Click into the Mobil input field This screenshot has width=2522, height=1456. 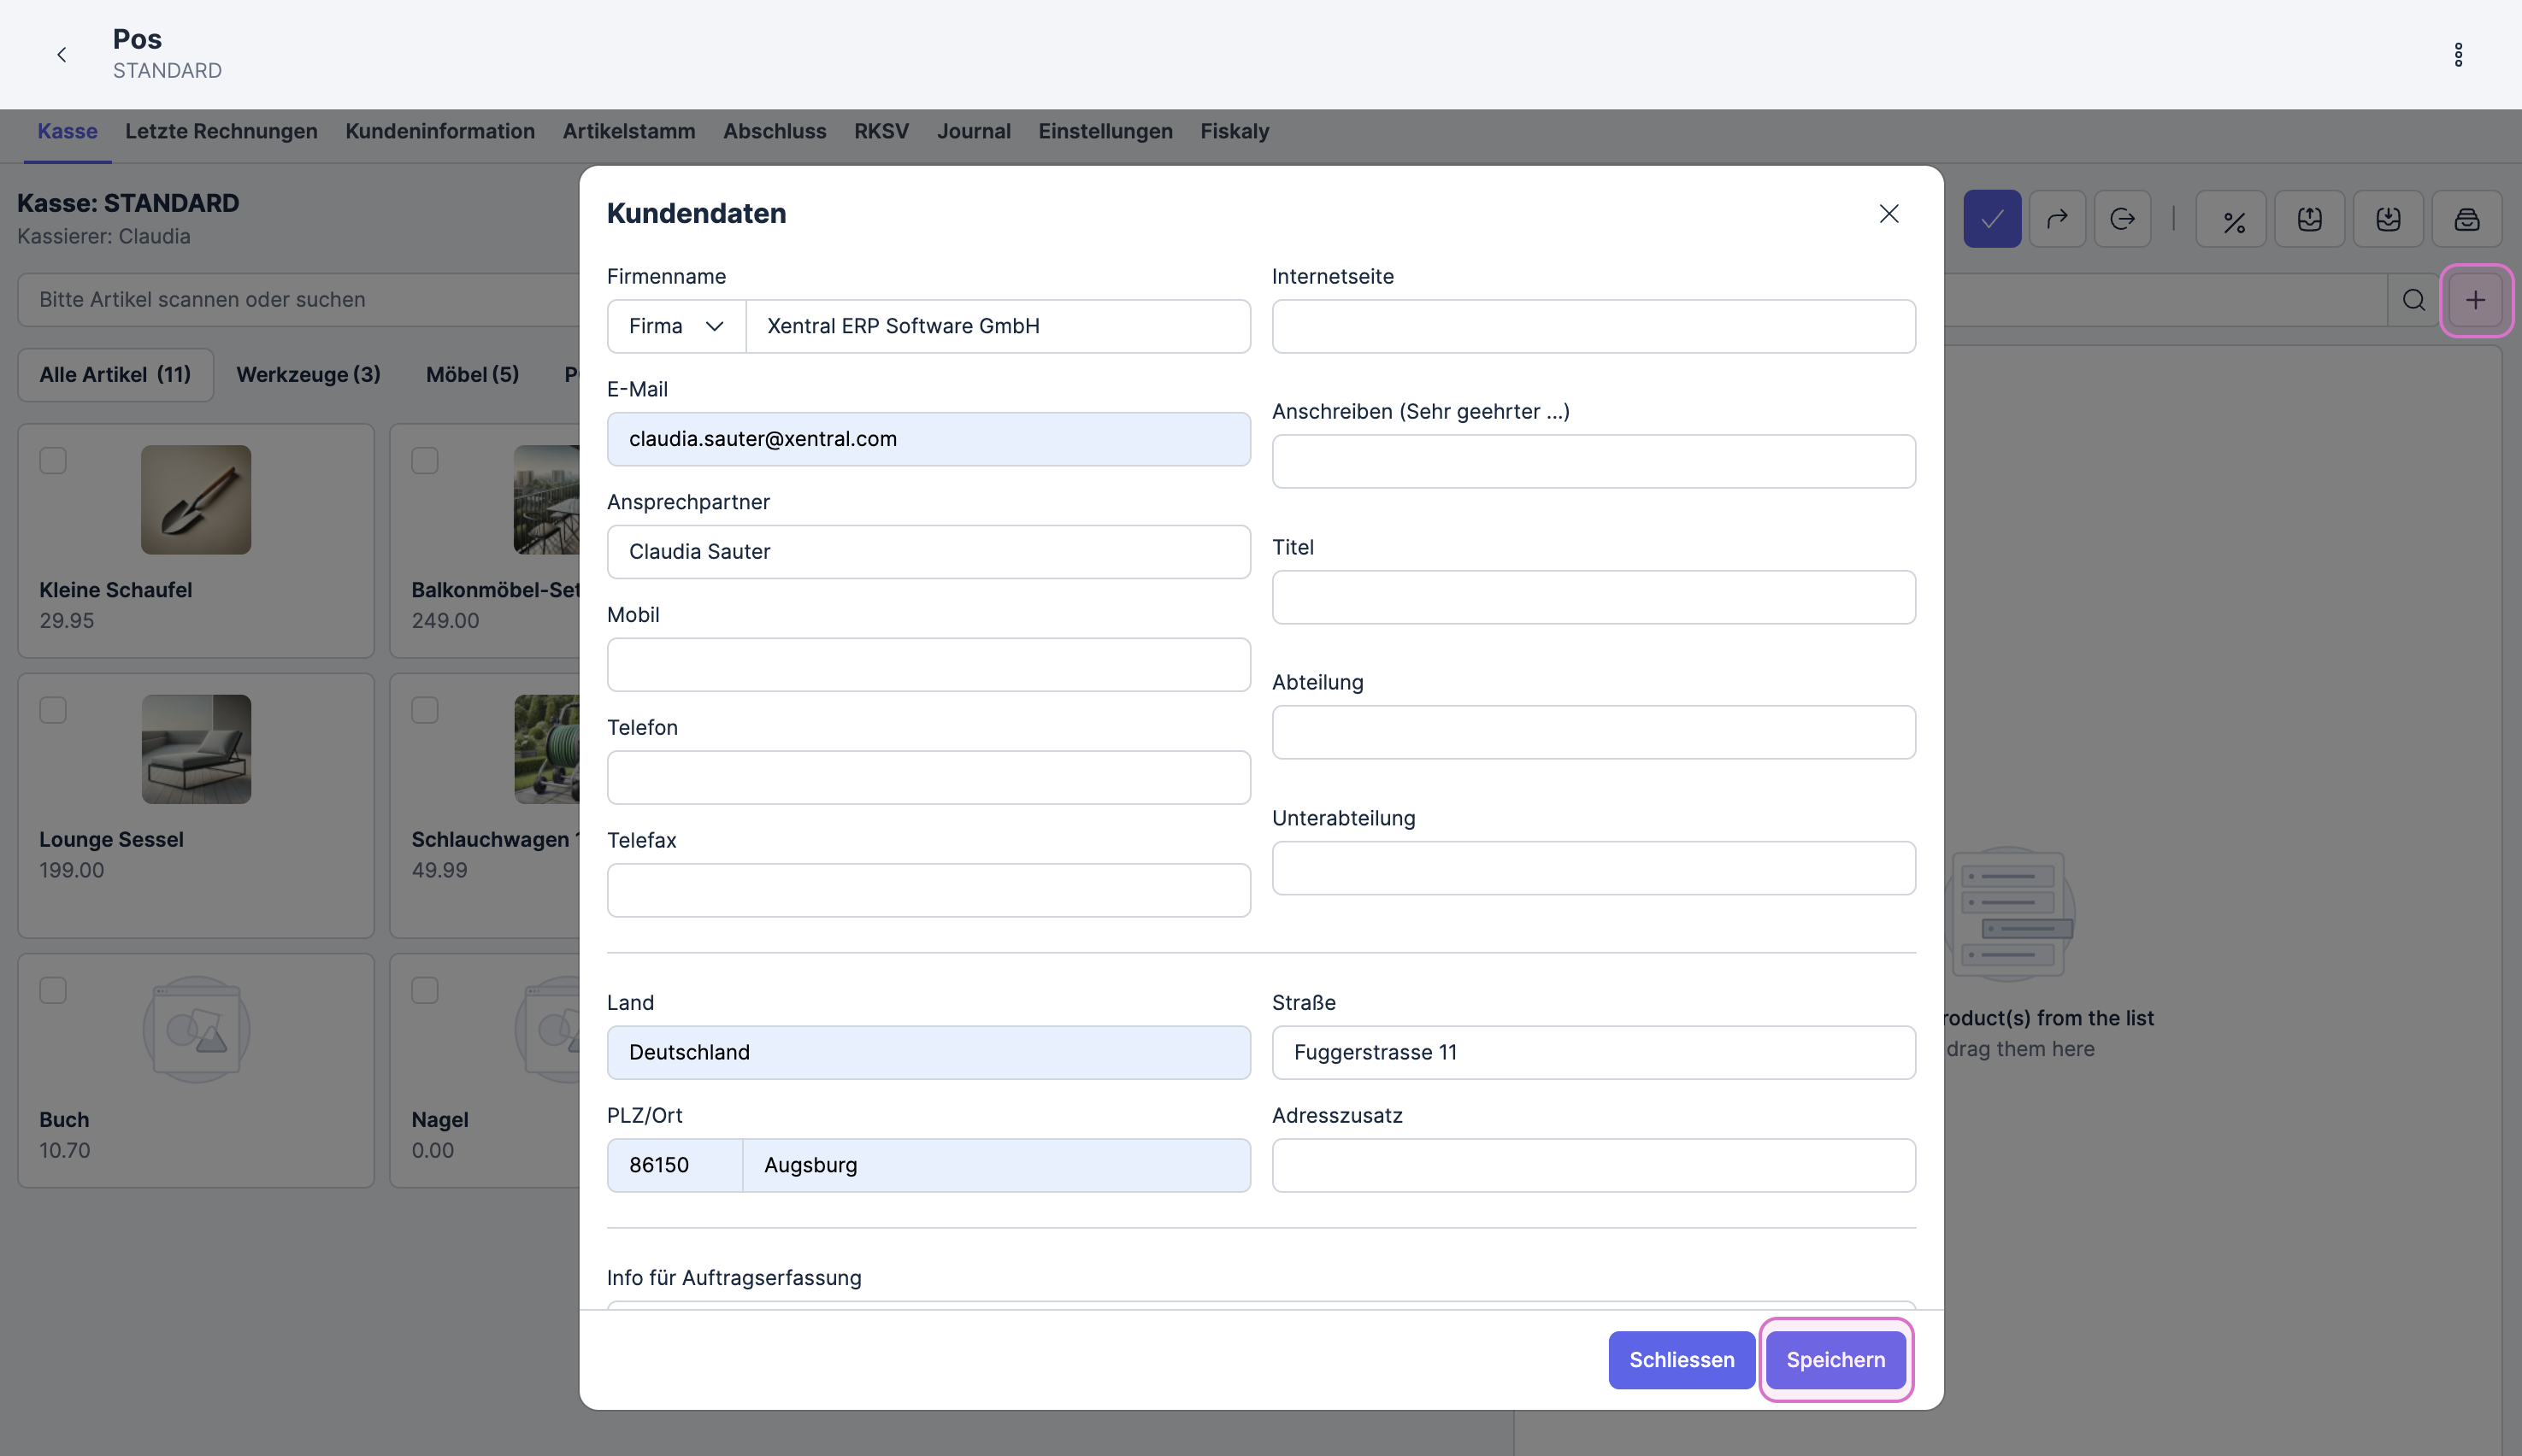(x=928, y=665)
